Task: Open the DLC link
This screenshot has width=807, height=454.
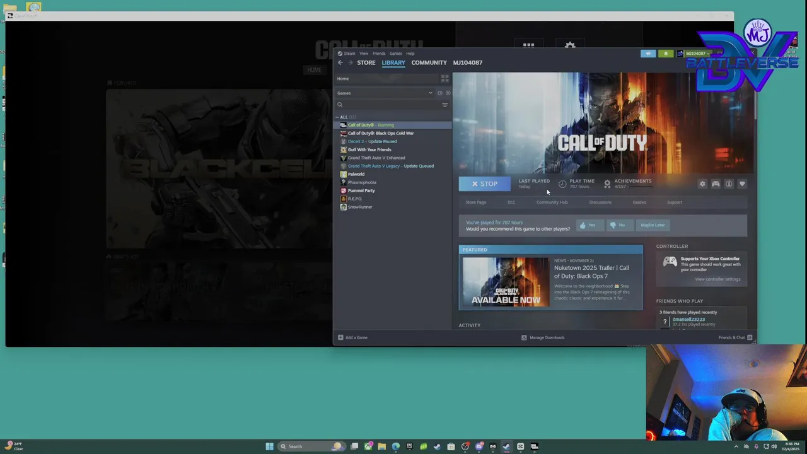Action: [x=511, y=202]
